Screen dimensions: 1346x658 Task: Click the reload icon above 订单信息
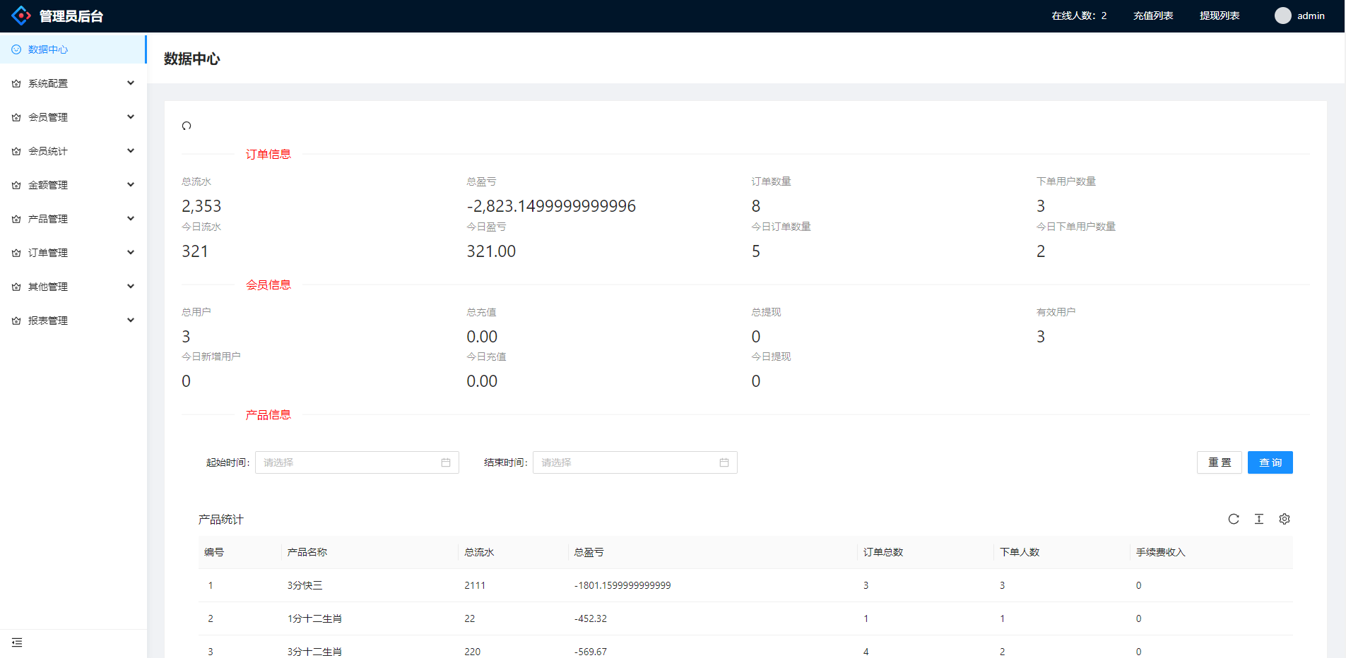[187, 126]
